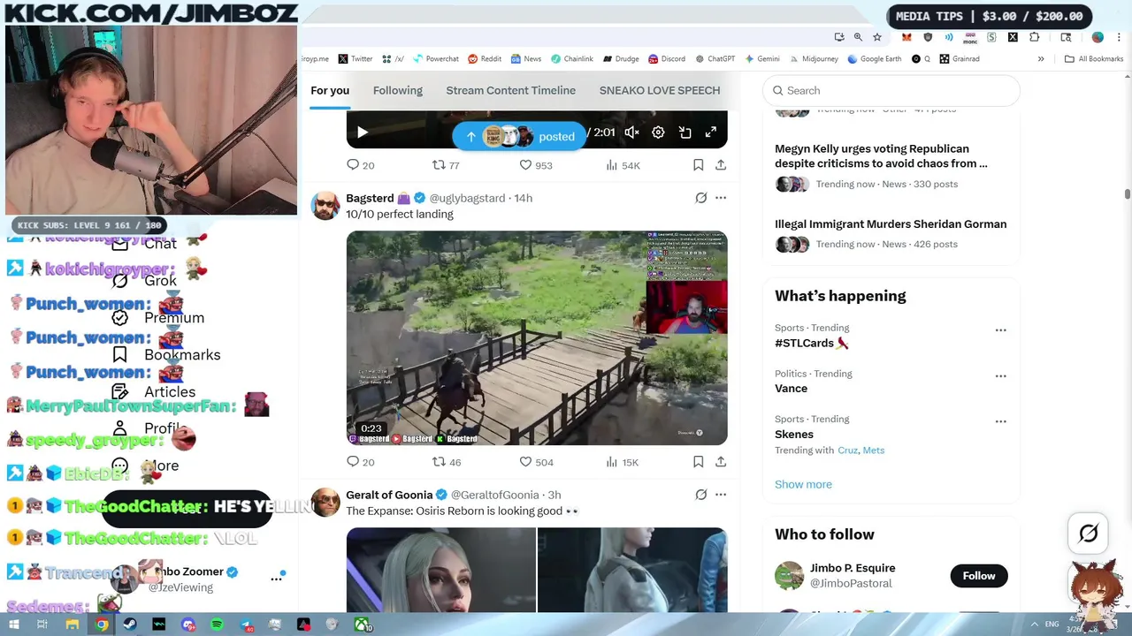Play Bagsterd's 10/10 perfect landing video

click(537, 338)
